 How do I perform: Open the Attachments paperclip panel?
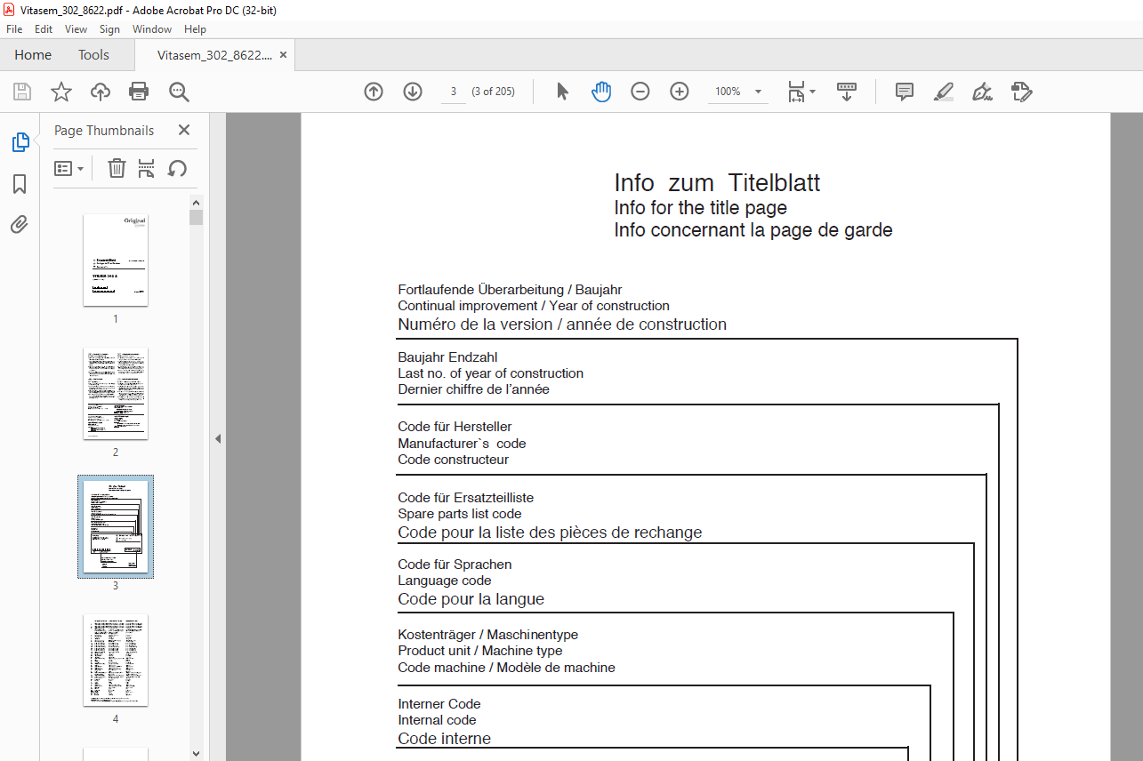(x=20, y=225)
